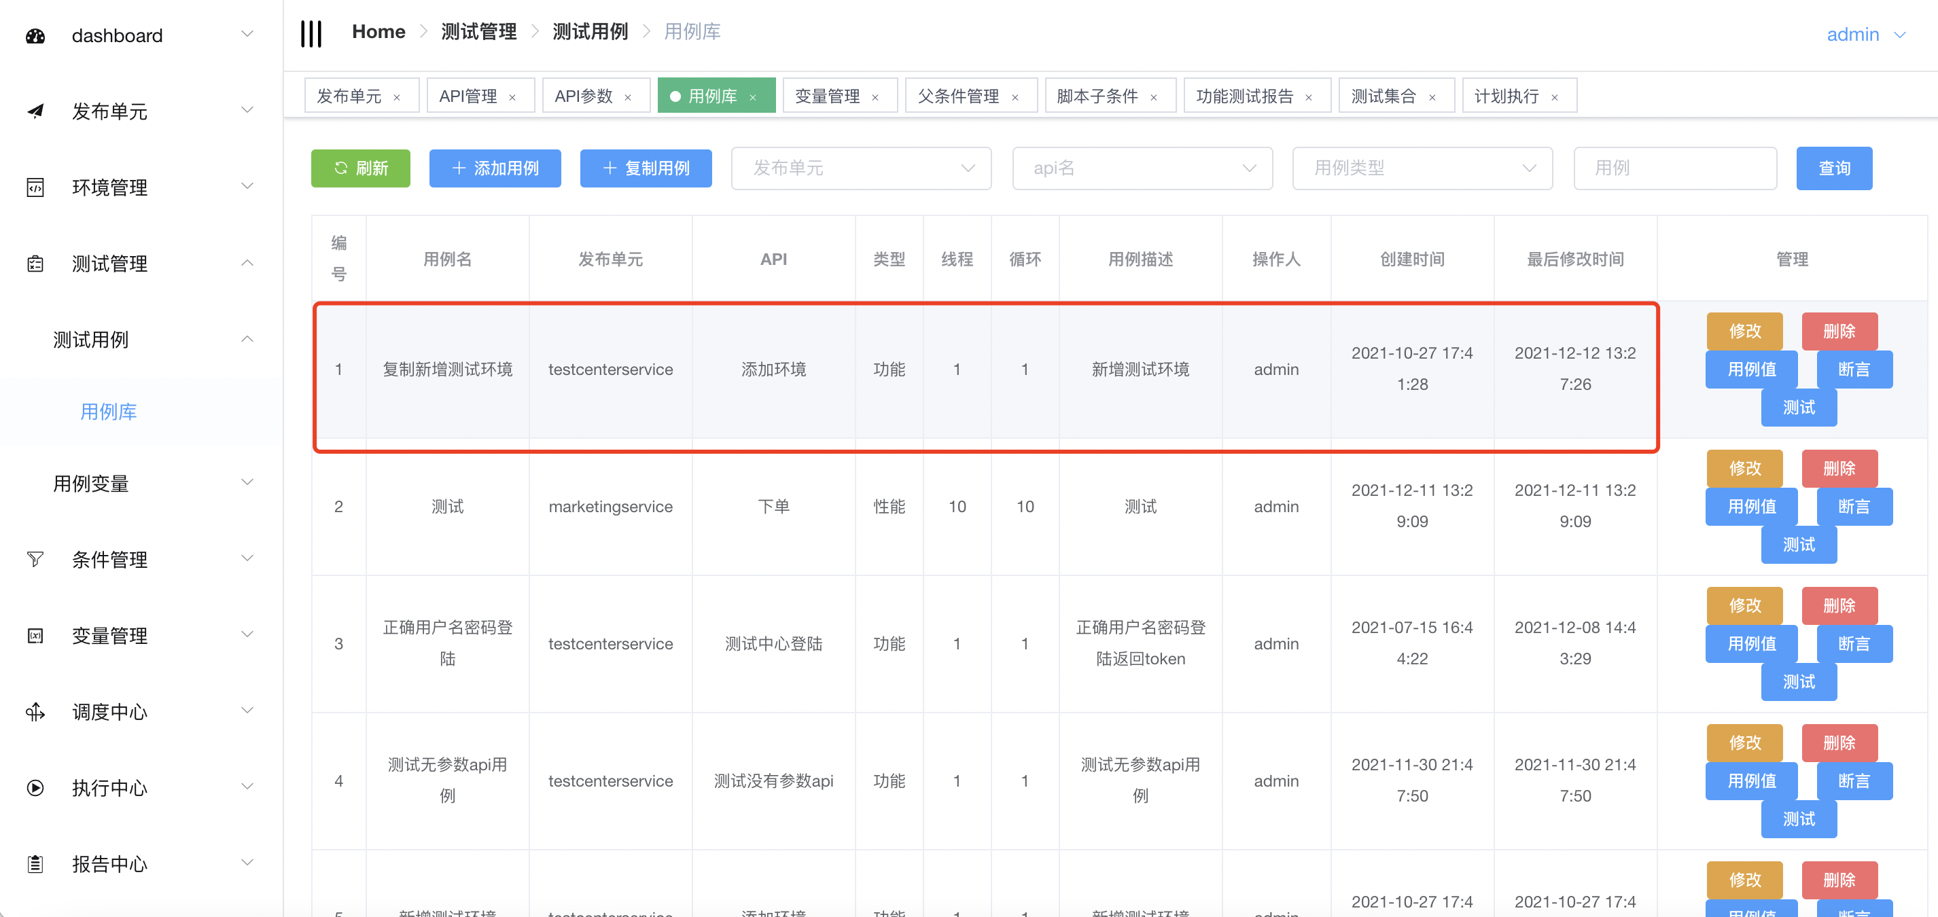
Task: Open the admin user dropdown
Action: (x=1866, y=35)
